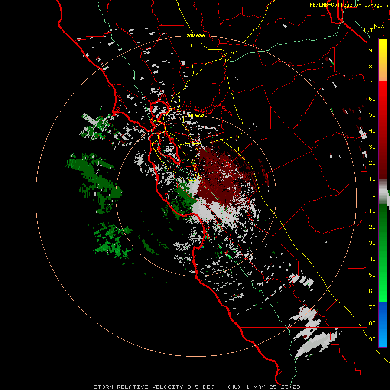Click the "70" value on the velocity scale
This screenshot has width=390, height=390.
(372, 83)
